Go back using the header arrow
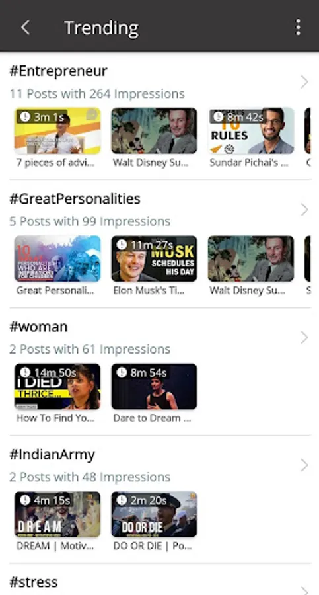This screenshot has height=595, width=319. click(25, 28)
